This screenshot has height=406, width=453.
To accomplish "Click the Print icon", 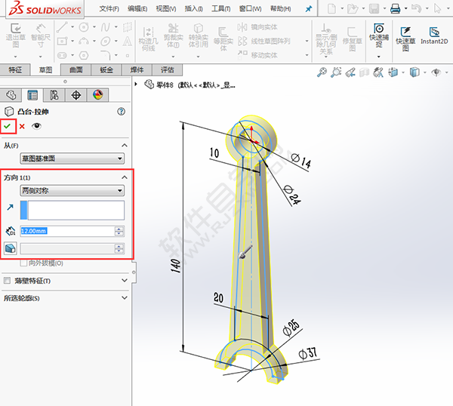I will click(x=395, y=8).
